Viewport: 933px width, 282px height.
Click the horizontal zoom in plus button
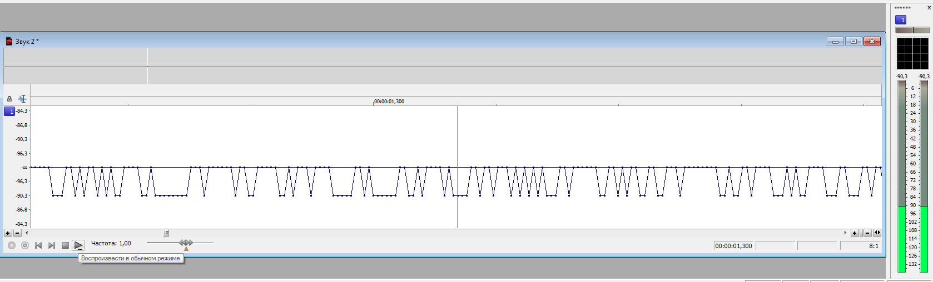coord(855,233)
